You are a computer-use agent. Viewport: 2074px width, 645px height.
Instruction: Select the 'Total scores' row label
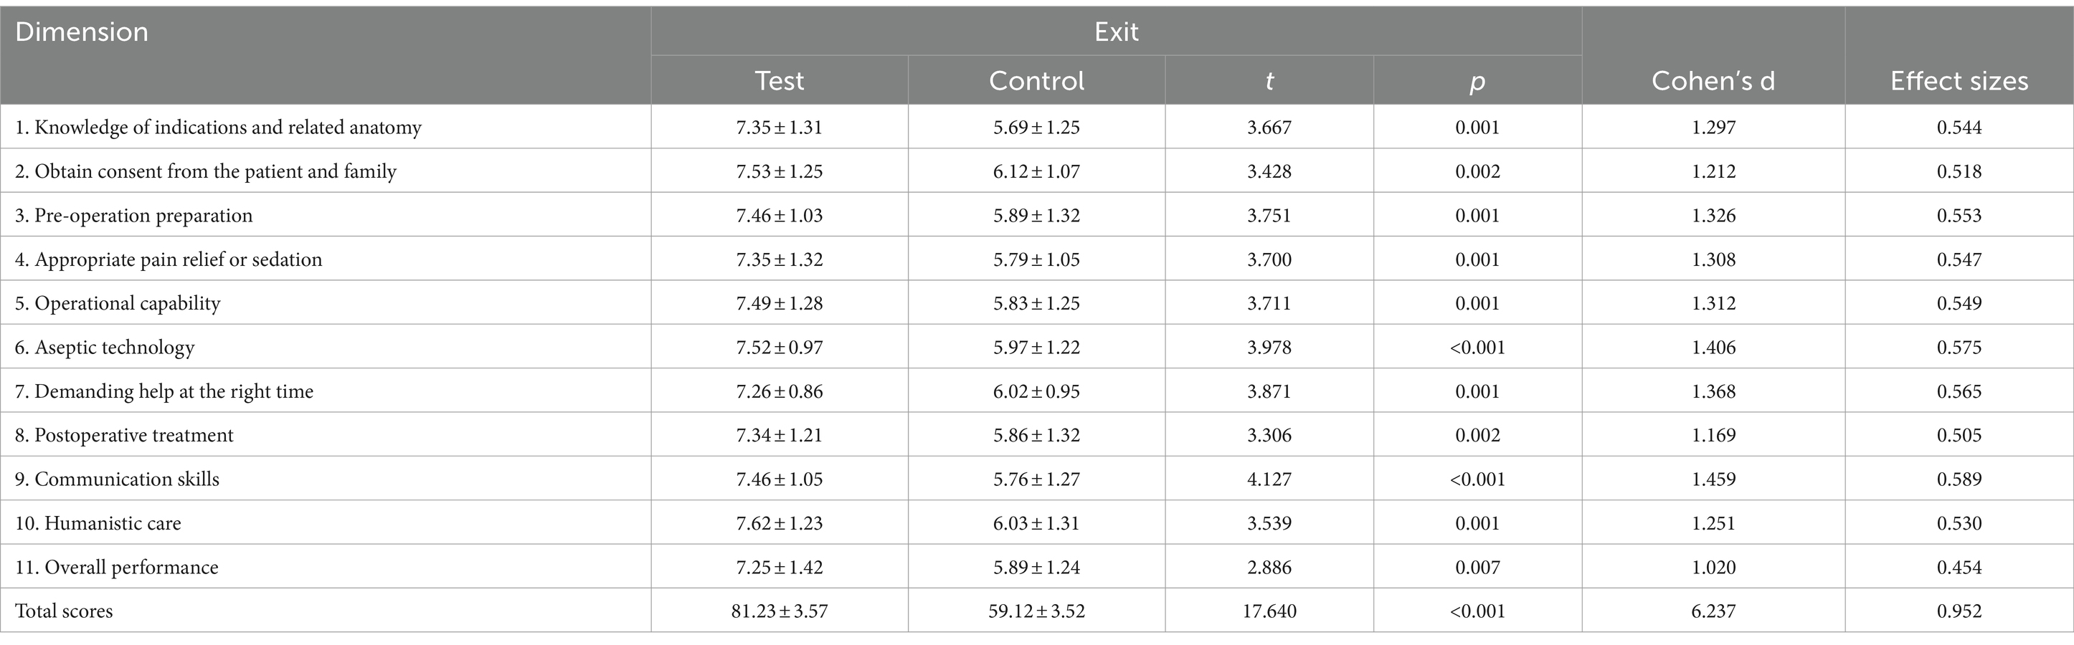64,611
